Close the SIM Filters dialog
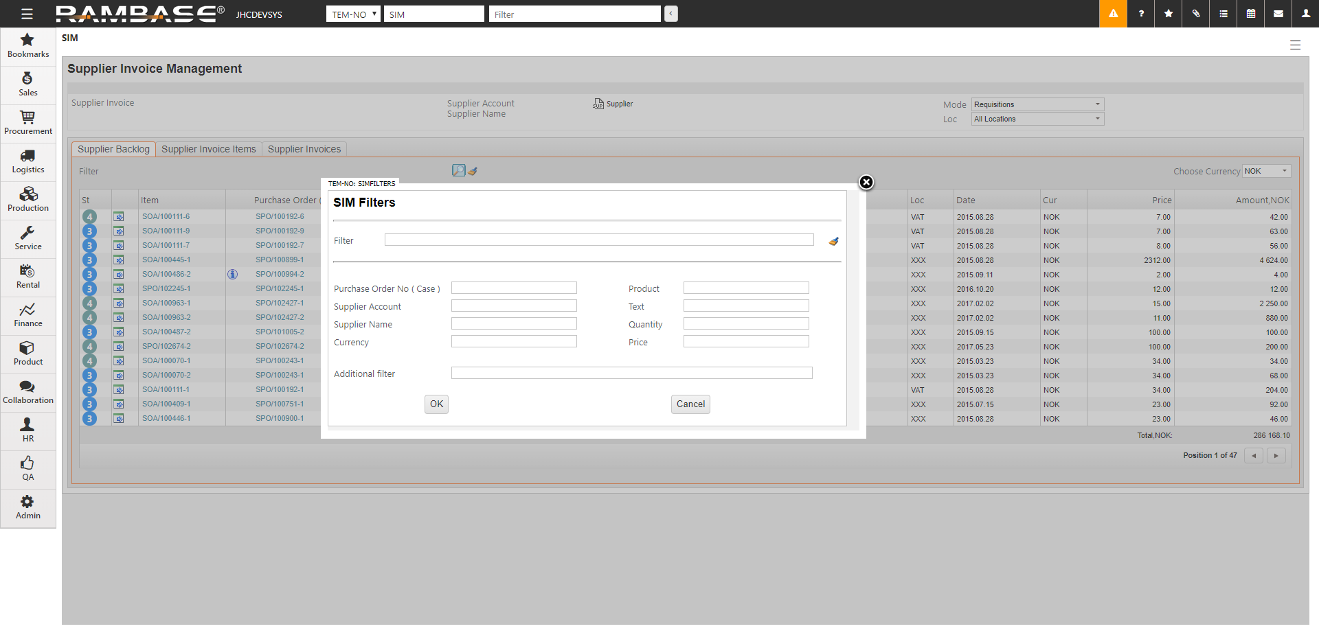Viewport: 1319px width, 644px height. 866,182
